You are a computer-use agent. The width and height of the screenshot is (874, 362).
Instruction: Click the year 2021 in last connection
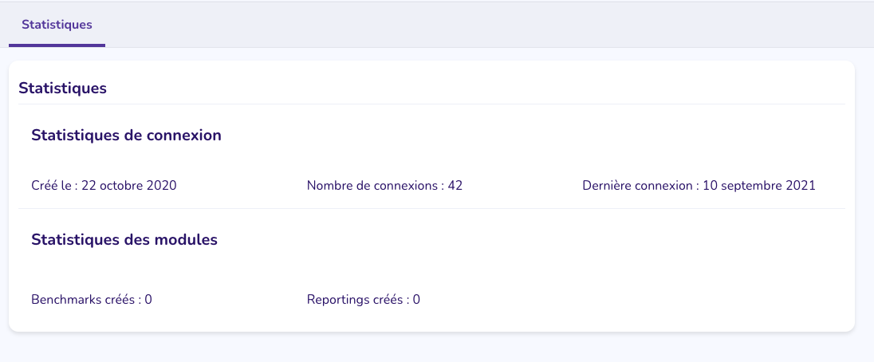801,186
